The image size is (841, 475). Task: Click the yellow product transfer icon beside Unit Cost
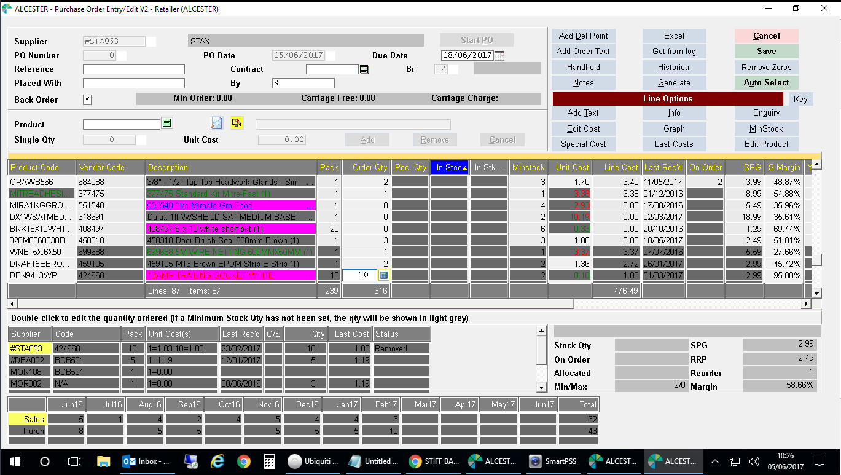point(237,124)
